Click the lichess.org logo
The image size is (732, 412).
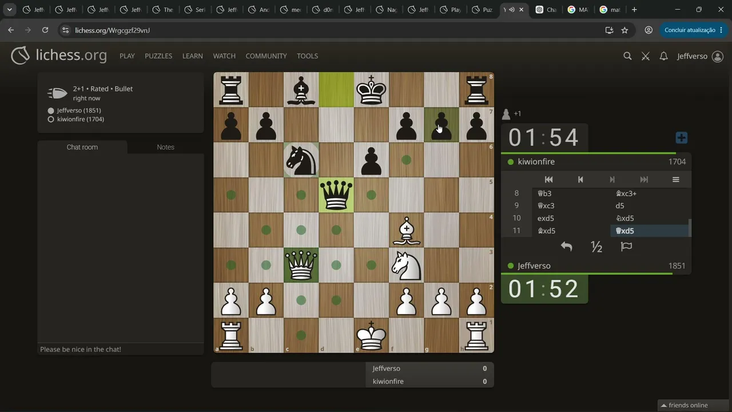(58, 56)
